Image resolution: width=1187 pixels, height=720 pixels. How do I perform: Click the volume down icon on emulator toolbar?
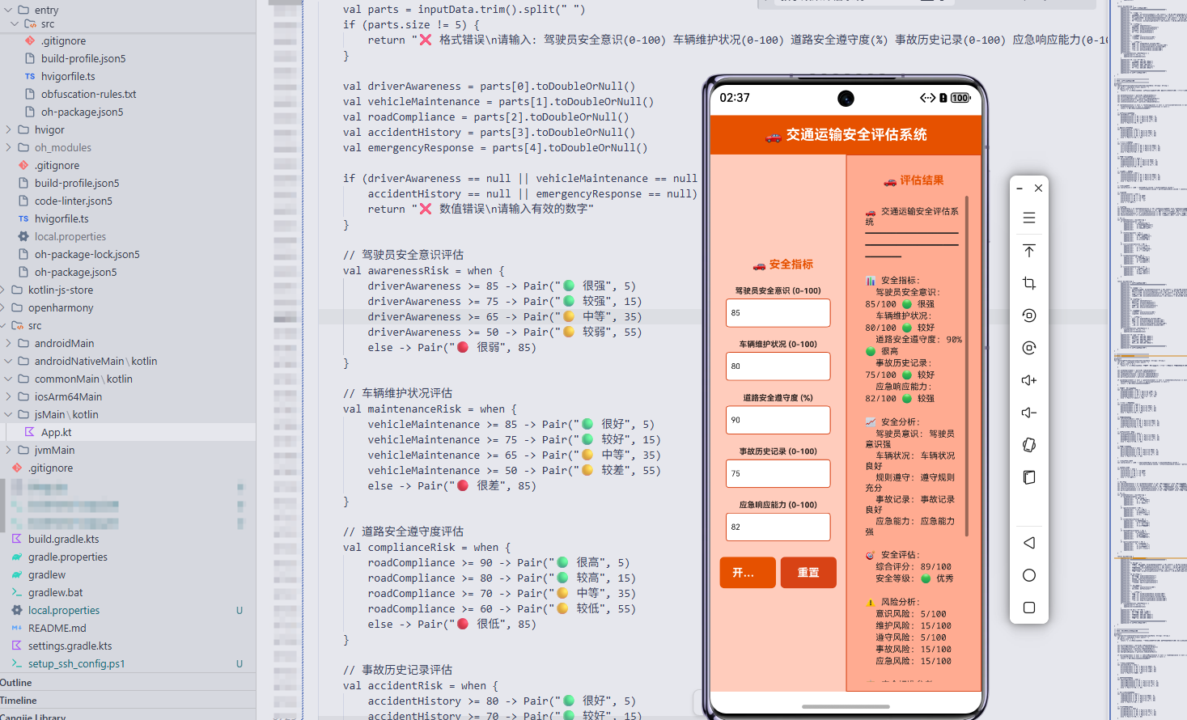click(1028, 412)
